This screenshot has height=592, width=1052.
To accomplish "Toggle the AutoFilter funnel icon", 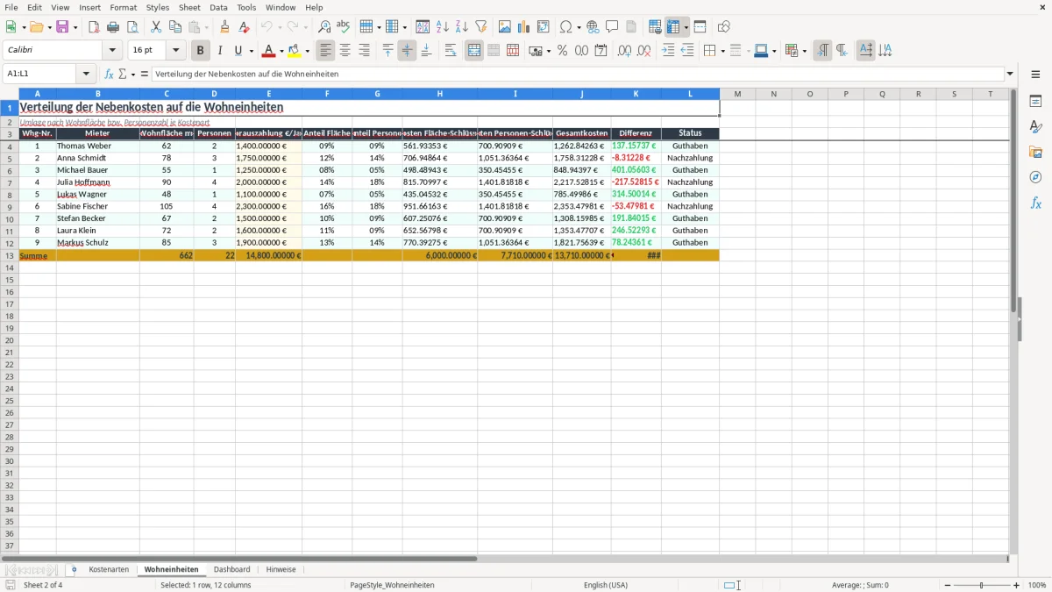I will (480, 27).
